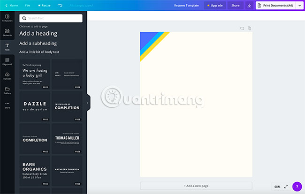
Task: Click the undo arrow icon
Action: tap(61, 6)
